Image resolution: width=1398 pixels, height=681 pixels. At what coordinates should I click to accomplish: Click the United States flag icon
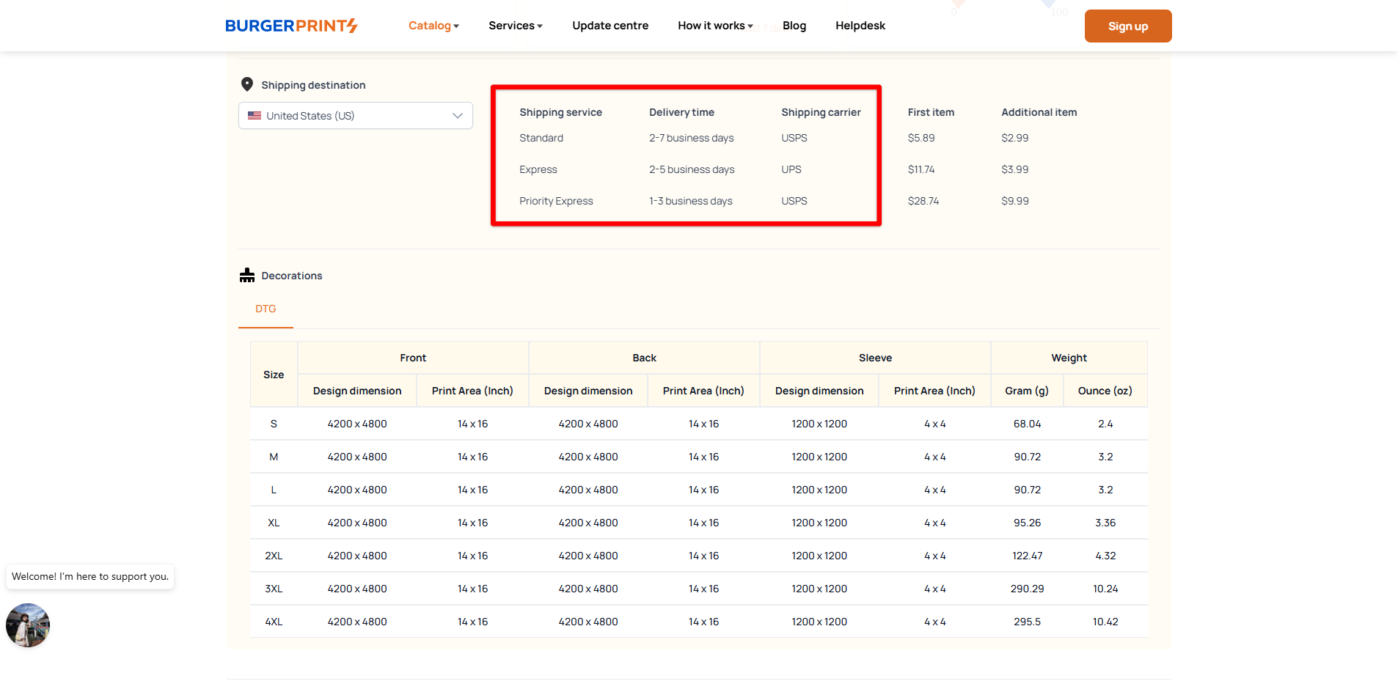(255, 116)
